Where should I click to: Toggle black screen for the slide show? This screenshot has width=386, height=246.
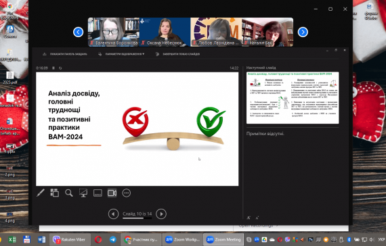(83, 193)
